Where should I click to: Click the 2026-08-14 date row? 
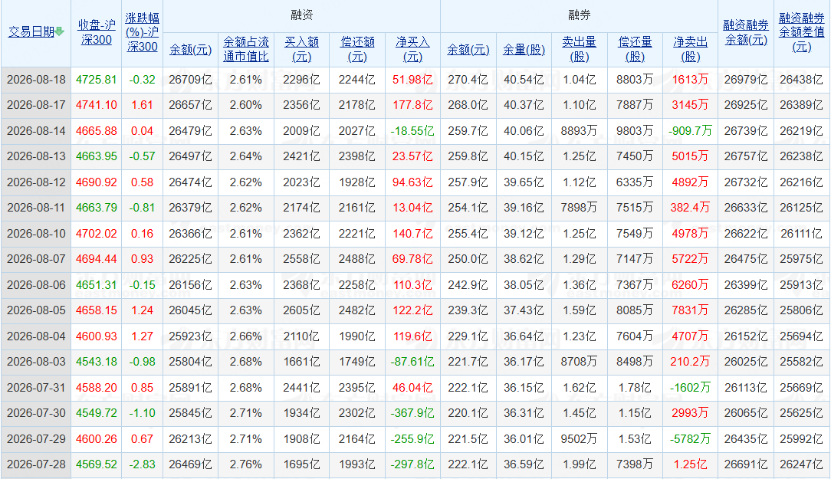coord(36,131)
